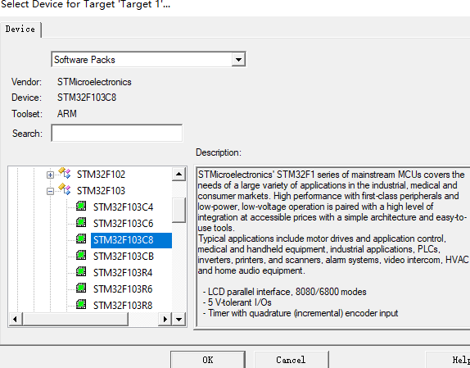Select STM32F103CB in device tree

[x=124, y=257]
